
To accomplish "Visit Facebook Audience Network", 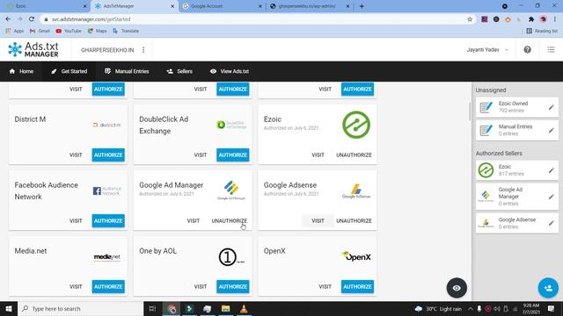I will point(76,220).
